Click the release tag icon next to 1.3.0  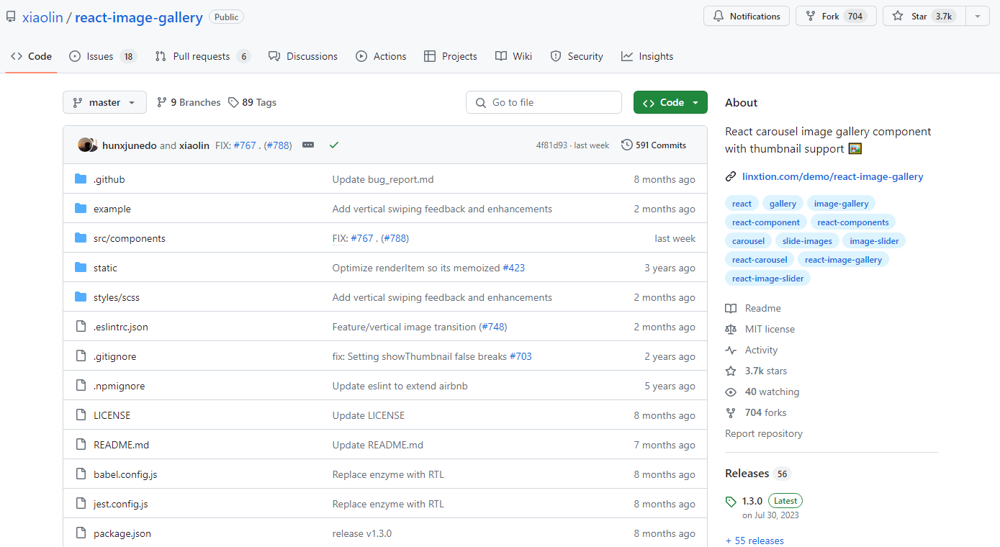point(731,500)
